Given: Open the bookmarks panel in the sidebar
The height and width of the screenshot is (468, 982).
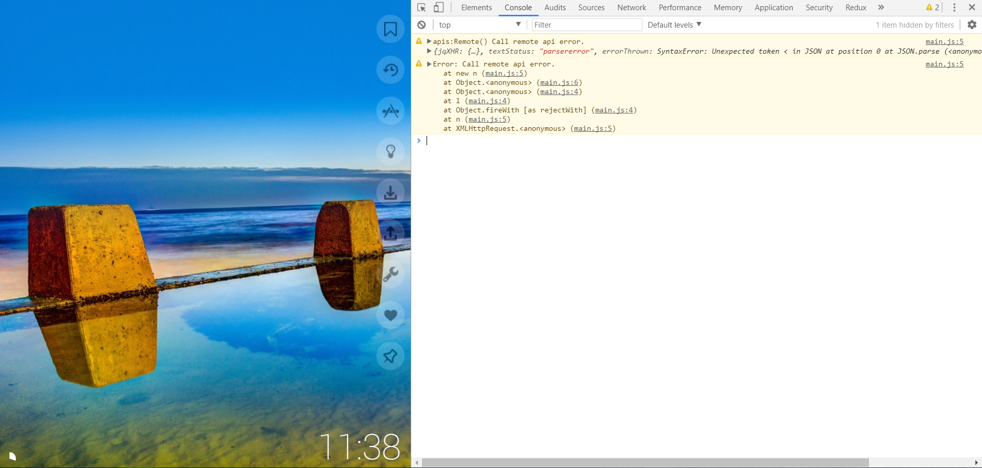Looking at the screenshot, I should (390, 29).
